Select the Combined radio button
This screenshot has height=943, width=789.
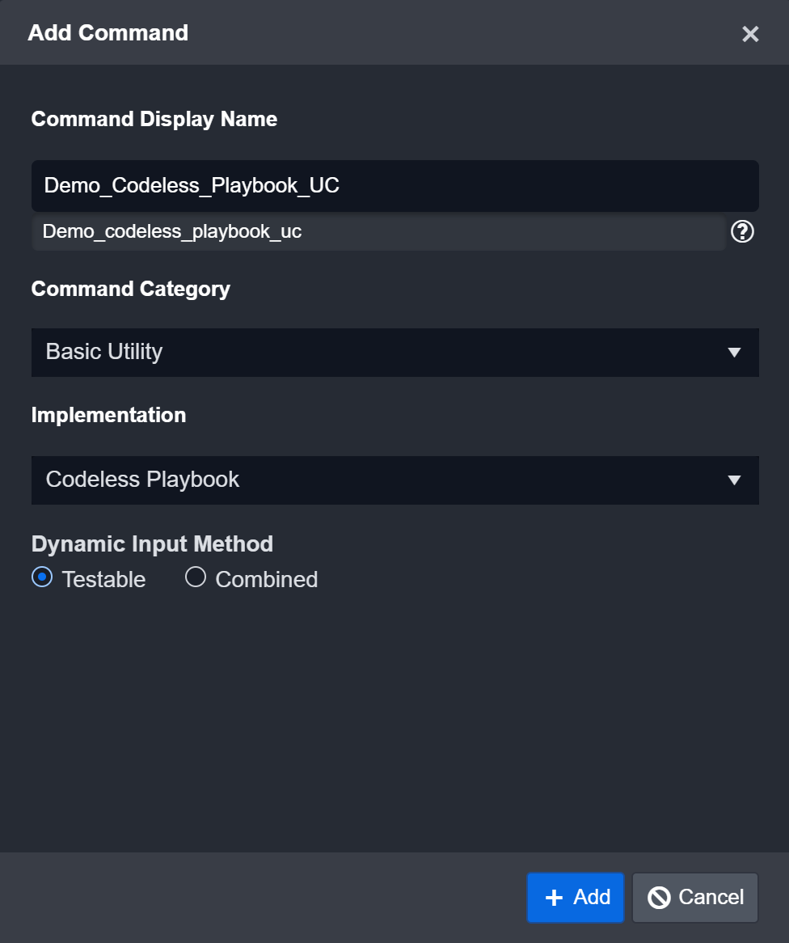click(x=194, y=577)
